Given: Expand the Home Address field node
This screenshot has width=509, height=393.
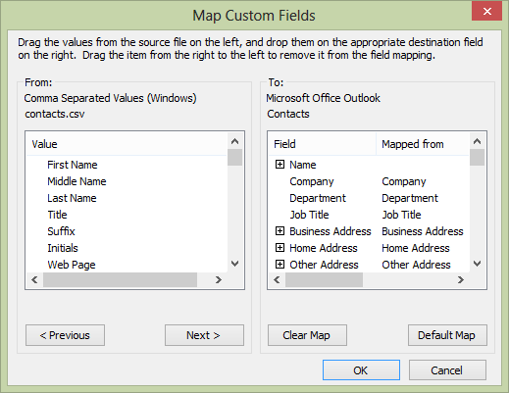Looking at the screenshot, I should 280,248.
